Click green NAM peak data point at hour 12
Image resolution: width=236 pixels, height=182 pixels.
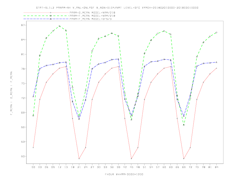pyautogui.click(x=60, y=26)
